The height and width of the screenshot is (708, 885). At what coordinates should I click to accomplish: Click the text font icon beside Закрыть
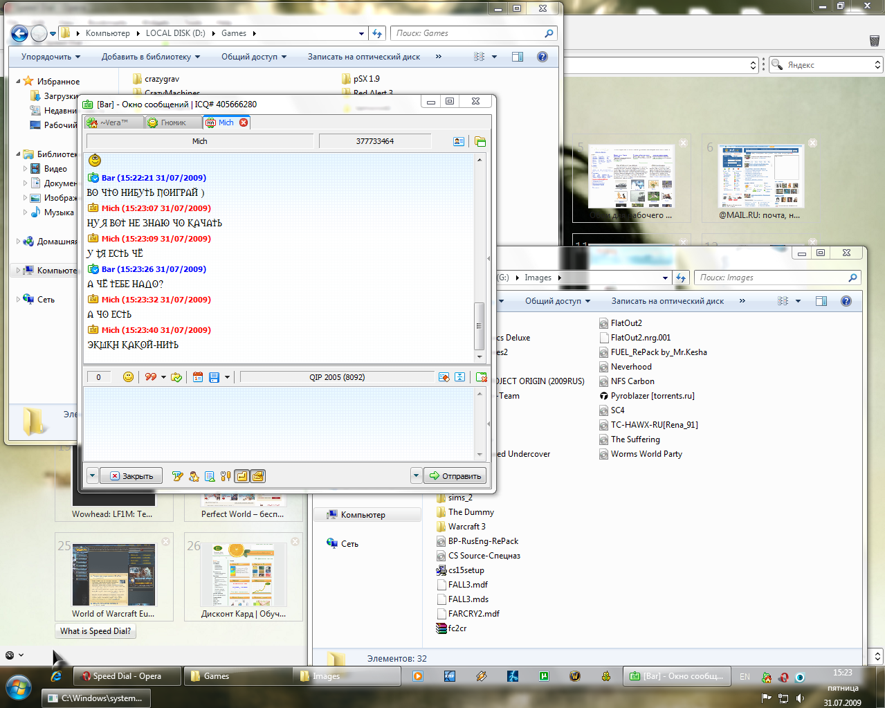(178, 476)
